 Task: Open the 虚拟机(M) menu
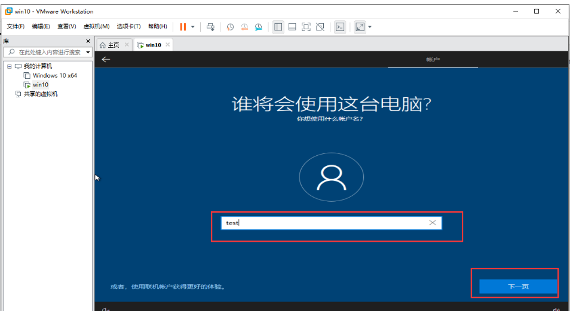click(96, 26)
